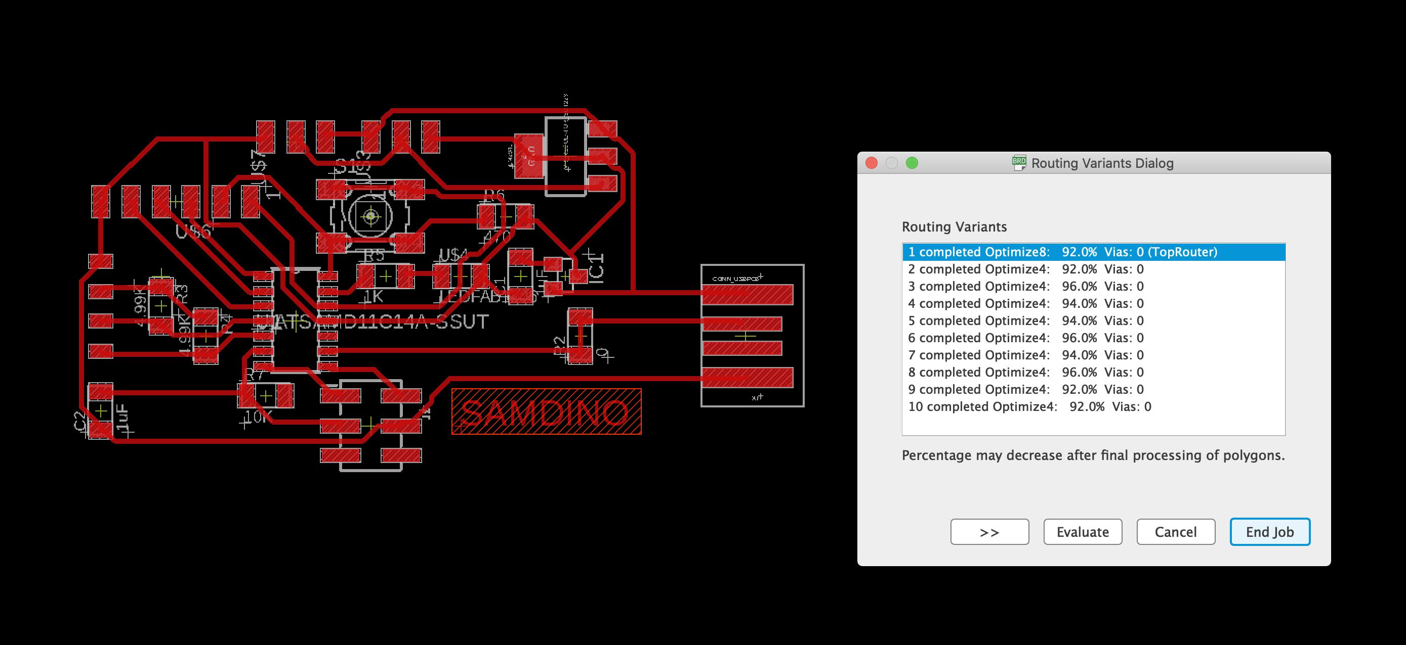
Task: Click the center of the pushbutton switch
Action: 371,217
